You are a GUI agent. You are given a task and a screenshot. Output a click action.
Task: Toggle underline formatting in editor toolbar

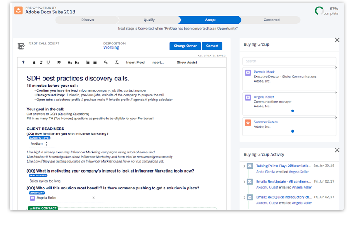pyautogui.click(x=48, y=63)
